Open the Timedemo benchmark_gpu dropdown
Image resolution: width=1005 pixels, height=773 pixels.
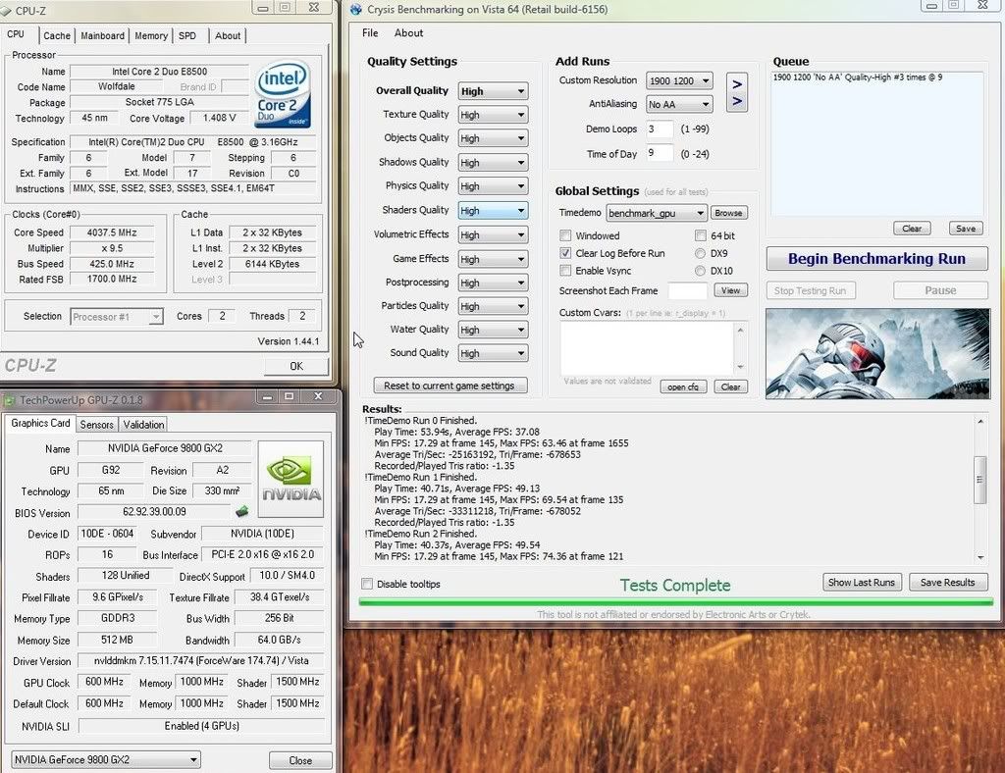coord(656,213)
